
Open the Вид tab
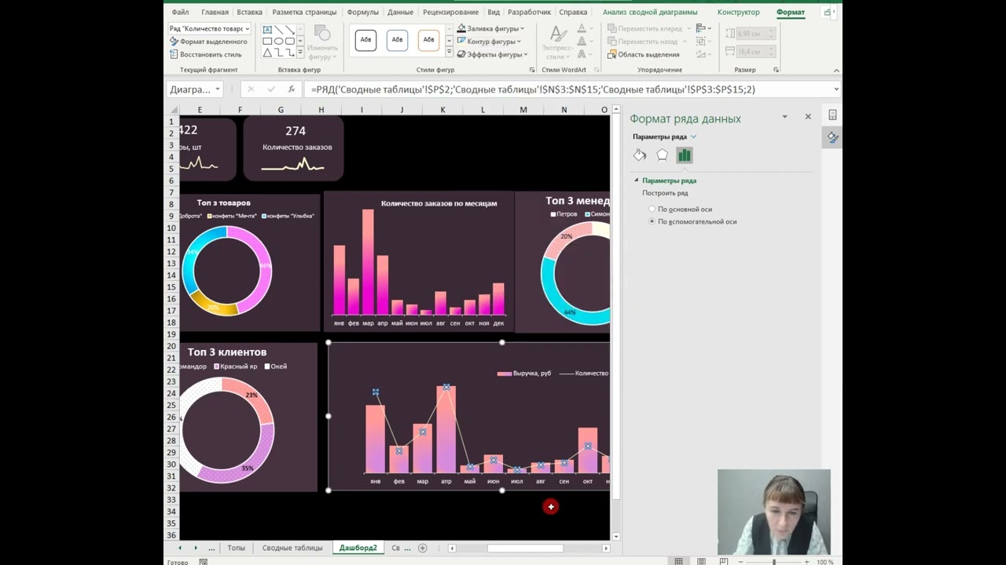pos(494,13)
